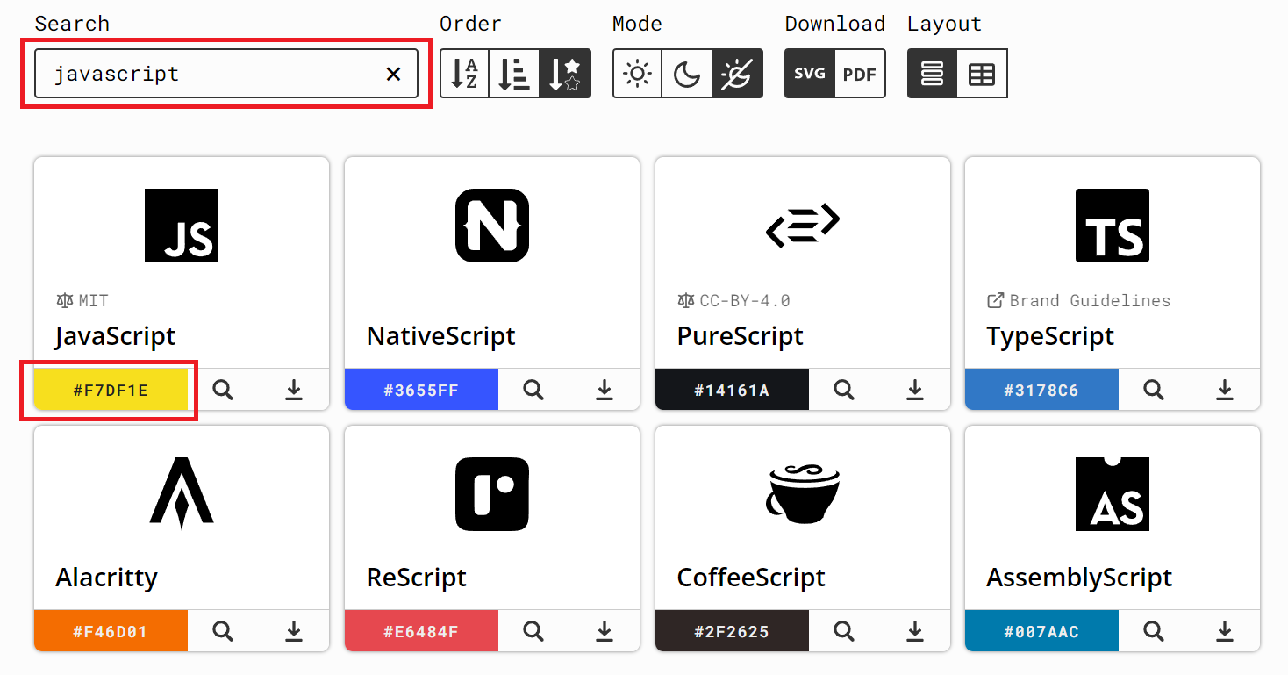Click the CoffeeScript cup logo

coord(803,494)
